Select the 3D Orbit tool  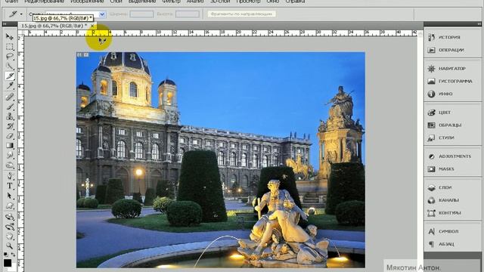click(x=9, y=227)
